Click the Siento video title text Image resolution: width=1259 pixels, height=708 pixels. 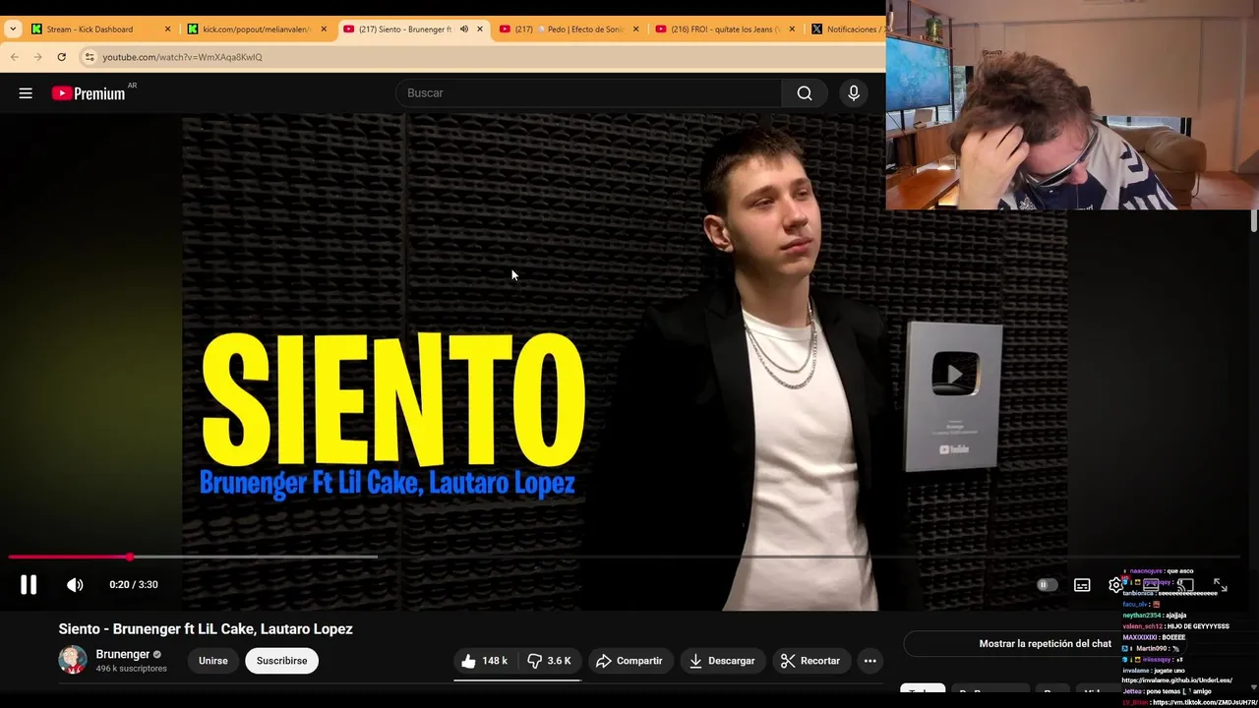(x=206, y=629)
